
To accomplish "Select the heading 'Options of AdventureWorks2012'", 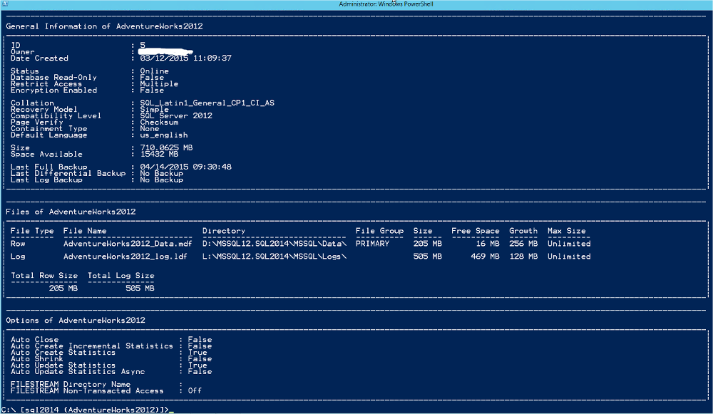I will point(76,321).
